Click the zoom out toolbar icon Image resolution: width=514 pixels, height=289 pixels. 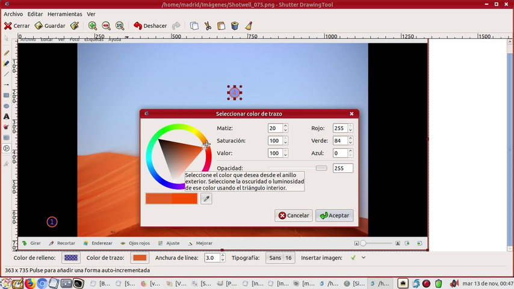point(106,26)
